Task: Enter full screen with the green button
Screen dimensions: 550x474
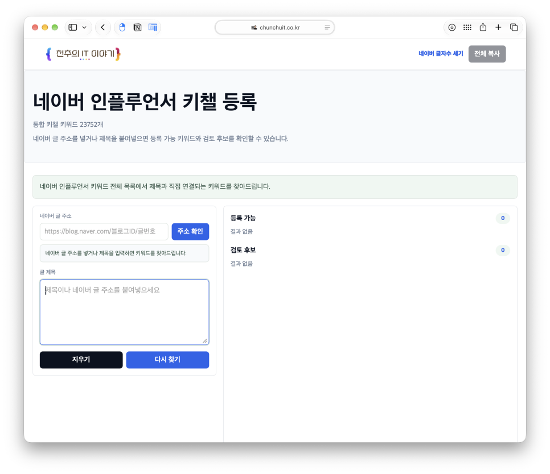Action: [x=55, y=27]
